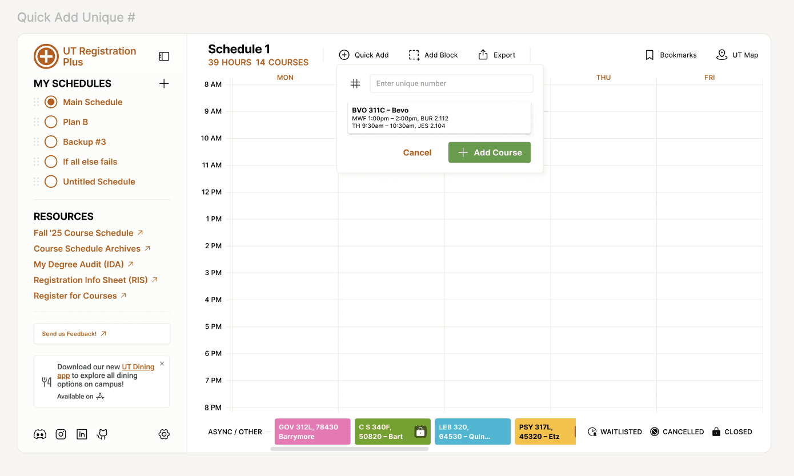Open Registration Info Sheet (RIS) link
Screen dimensions: 794x476
[96, 280]
